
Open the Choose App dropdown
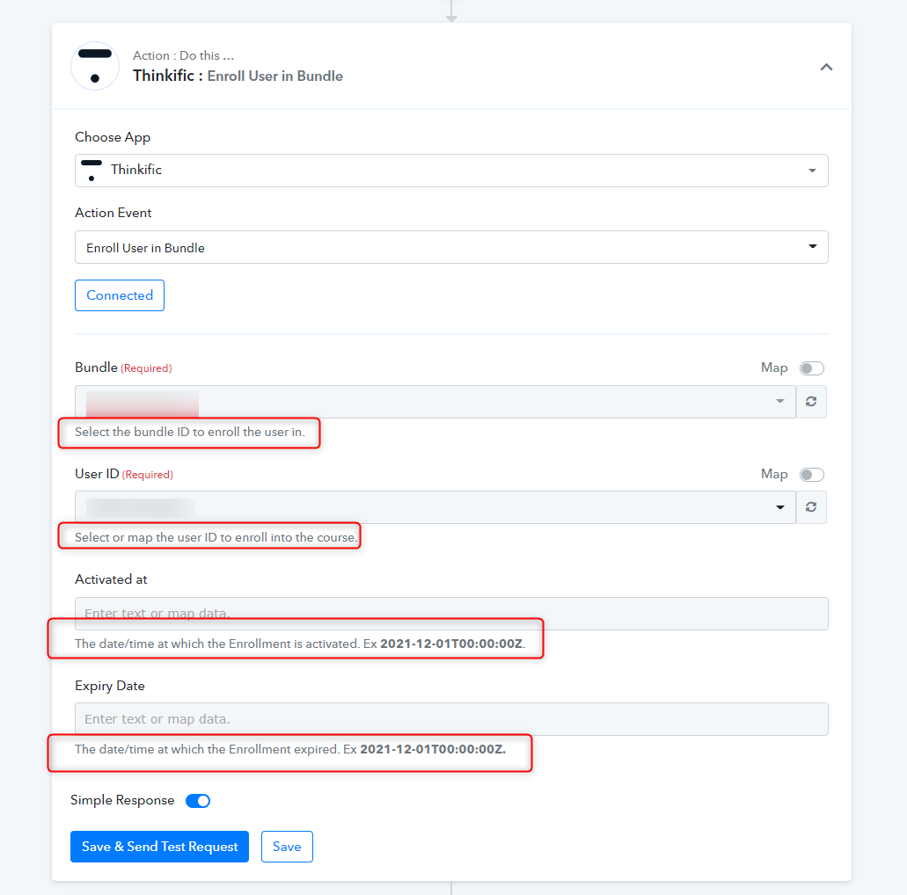451,171
